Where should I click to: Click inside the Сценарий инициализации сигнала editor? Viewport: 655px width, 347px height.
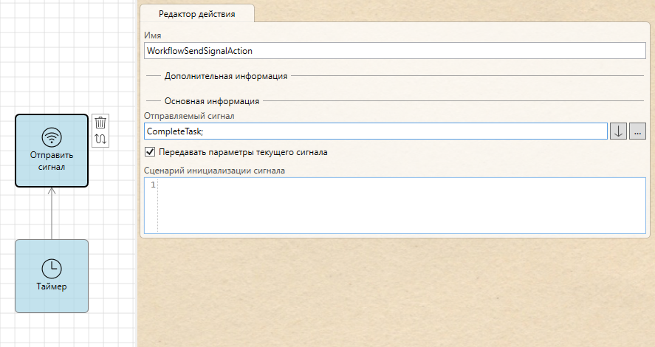(395, 205)
